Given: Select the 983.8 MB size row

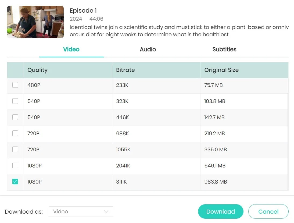Looking at the screenshot, I should [216, 182].
